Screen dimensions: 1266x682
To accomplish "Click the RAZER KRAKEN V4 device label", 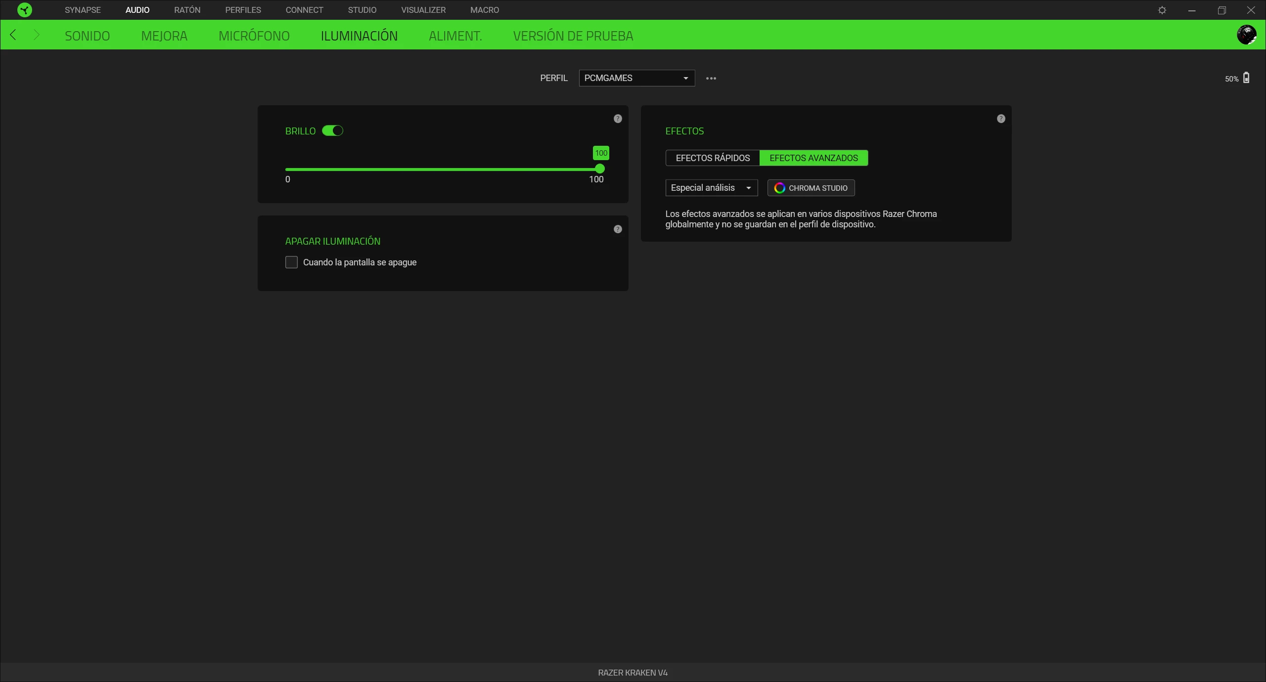I will [x=633, y=673].
